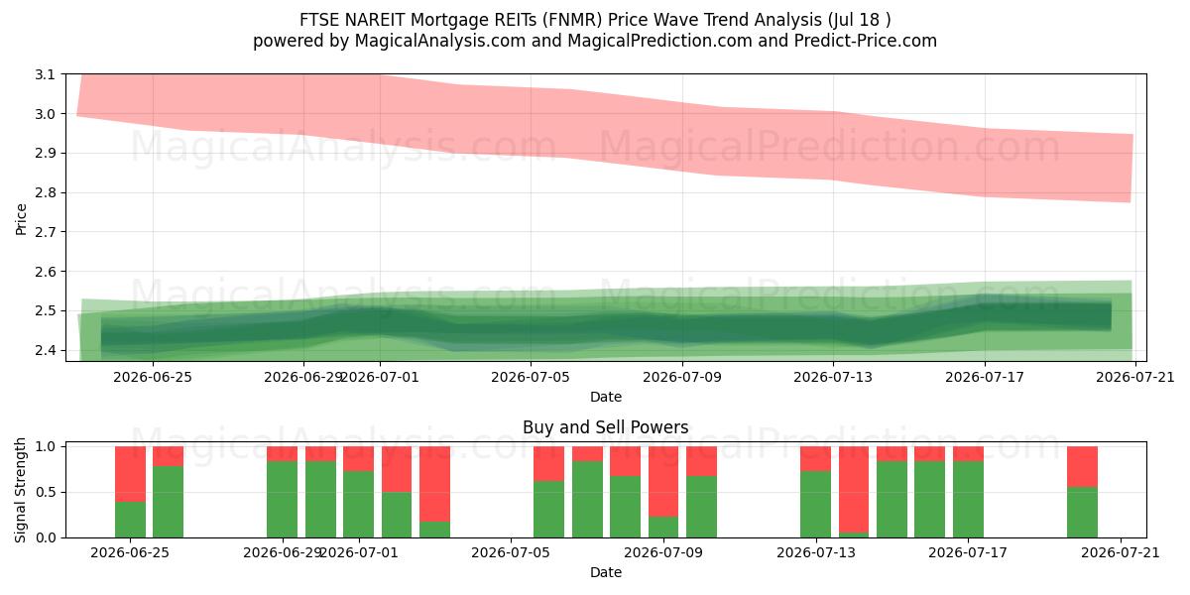Click the 'Date' label below the price chart
Screen dimensions: 1190x595
606,397
